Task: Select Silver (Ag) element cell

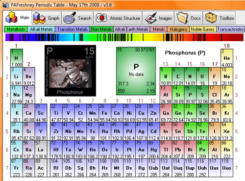Action: click(141, 131)
